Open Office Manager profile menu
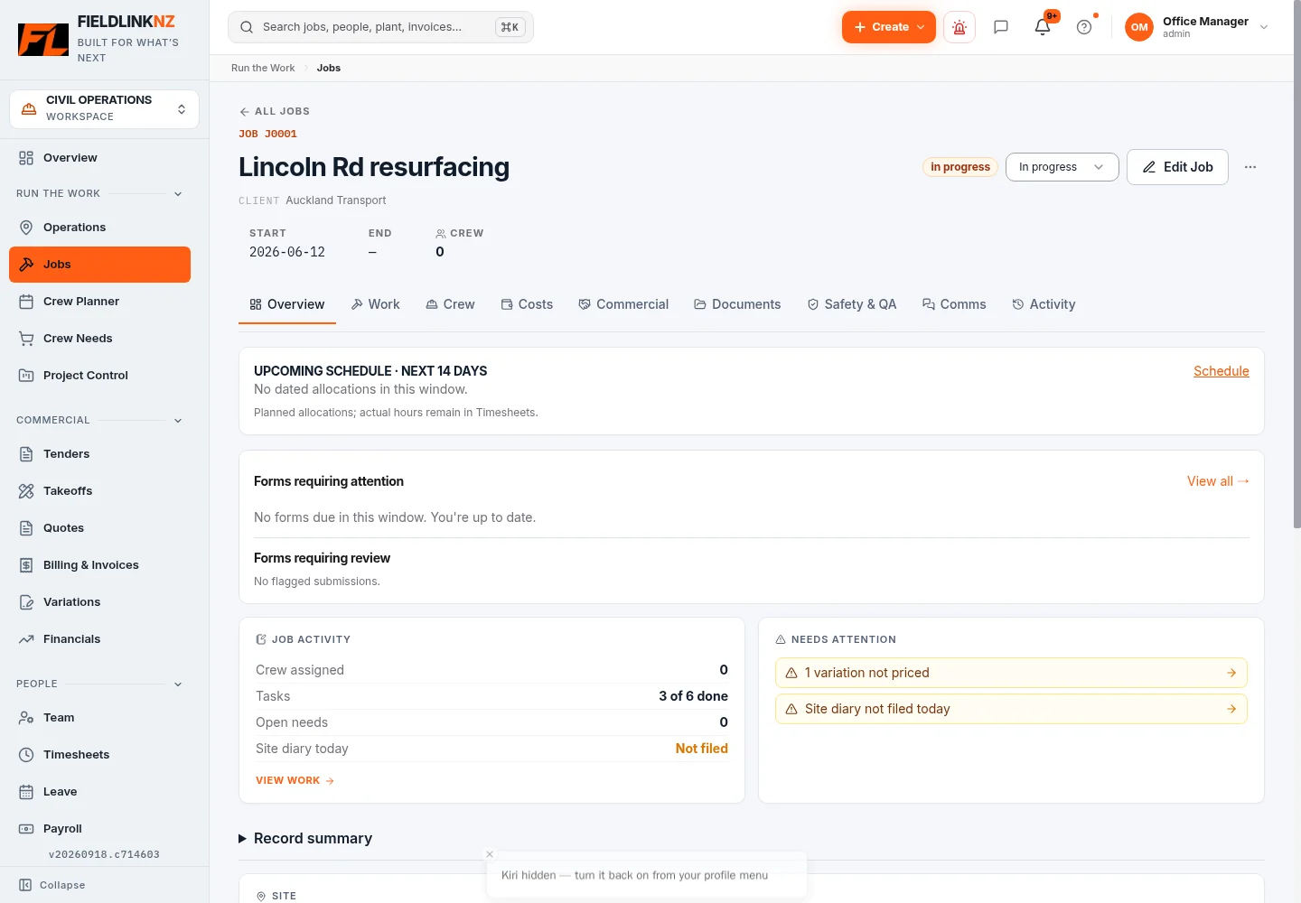1301x903 pixels. click(x=1196, y=27)
